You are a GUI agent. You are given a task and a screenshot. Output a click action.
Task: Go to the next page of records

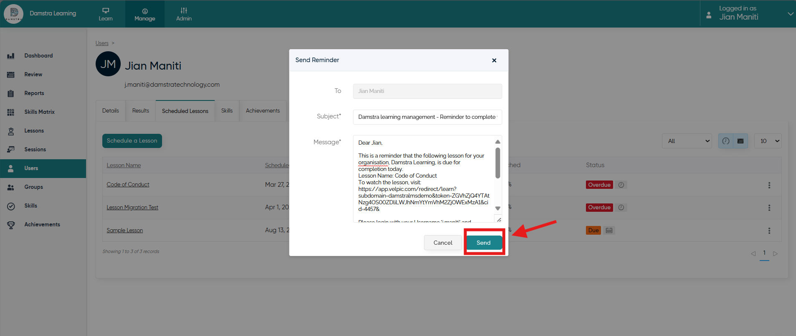[x=776, y=253]
